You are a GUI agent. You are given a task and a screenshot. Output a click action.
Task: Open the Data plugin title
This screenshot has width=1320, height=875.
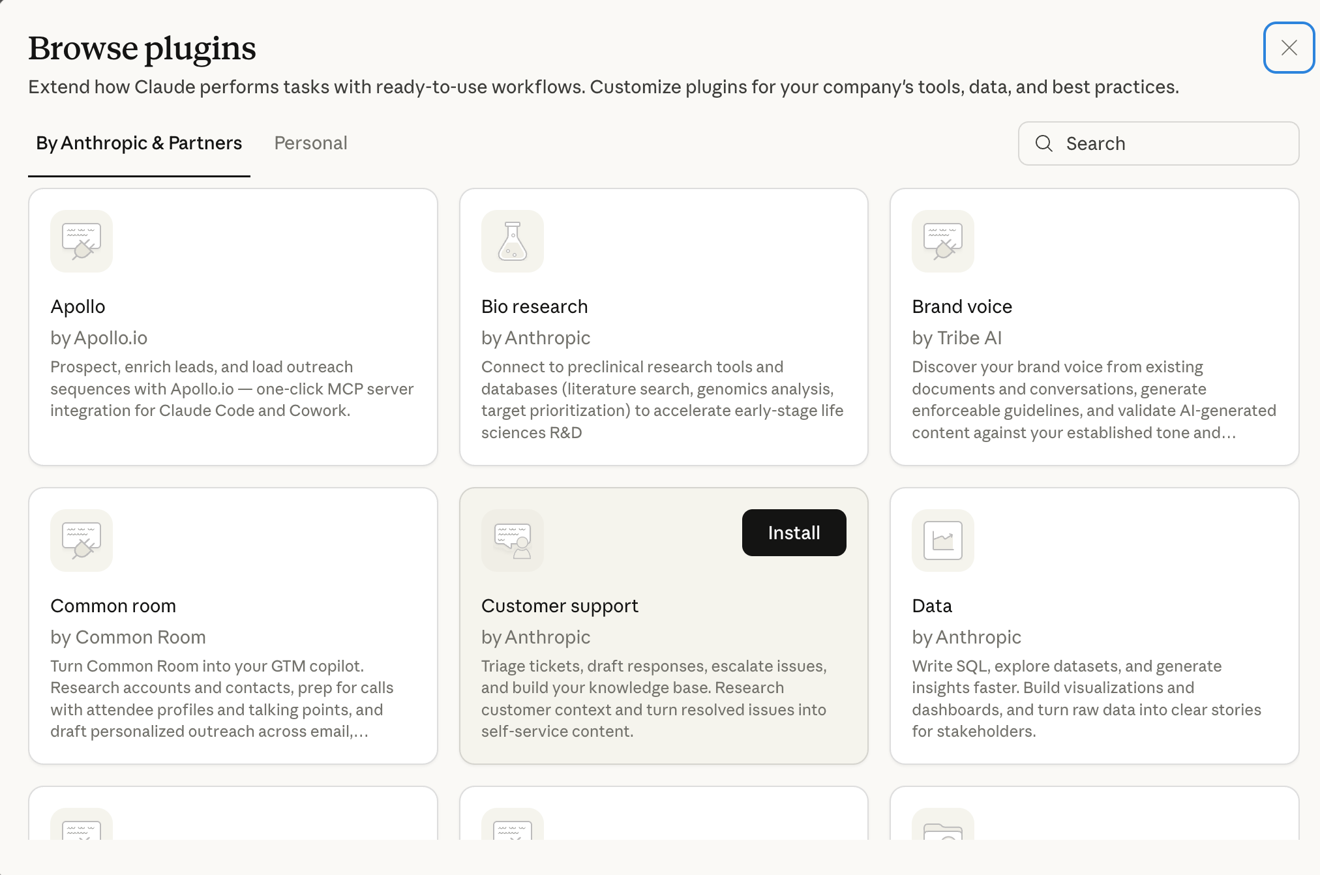point(932,606)
